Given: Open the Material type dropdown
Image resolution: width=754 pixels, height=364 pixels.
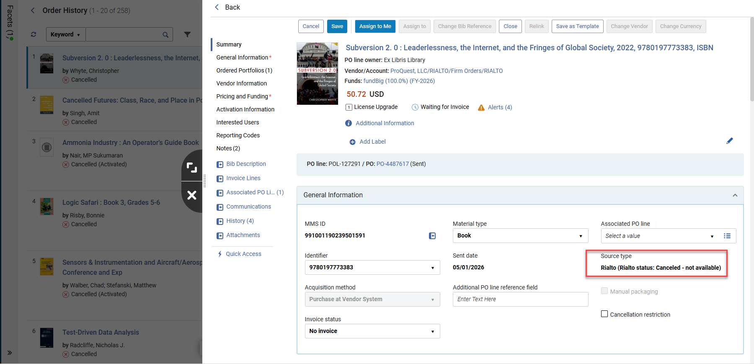Looking at the screenshot, I should (520, 236).
